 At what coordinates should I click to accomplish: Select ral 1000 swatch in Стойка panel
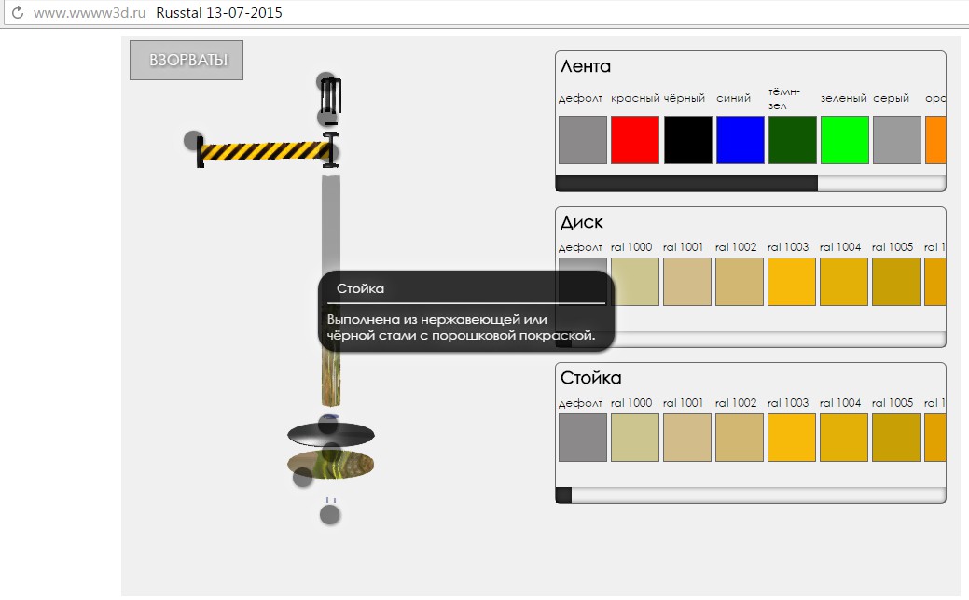tap(635, 438)
